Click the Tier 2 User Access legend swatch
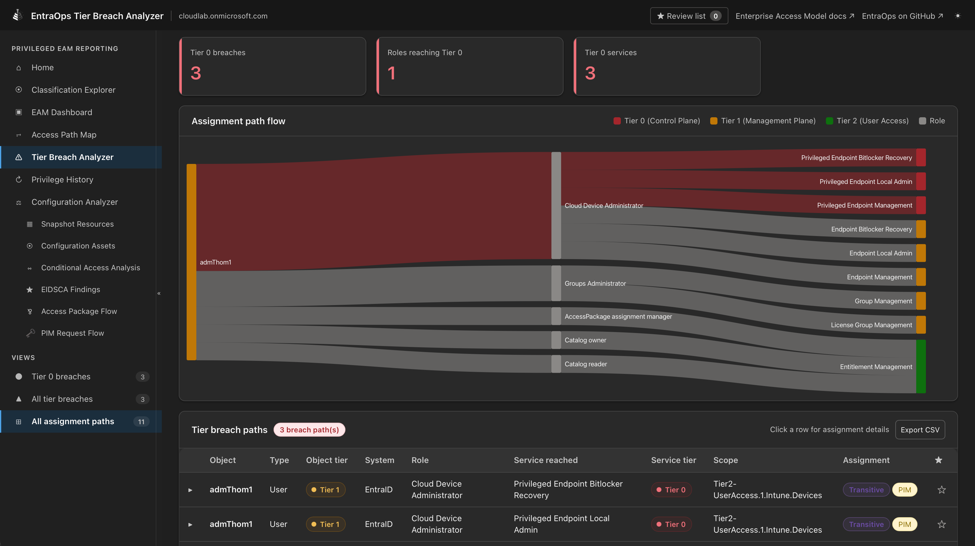975x546 pixels. (829, 121)
